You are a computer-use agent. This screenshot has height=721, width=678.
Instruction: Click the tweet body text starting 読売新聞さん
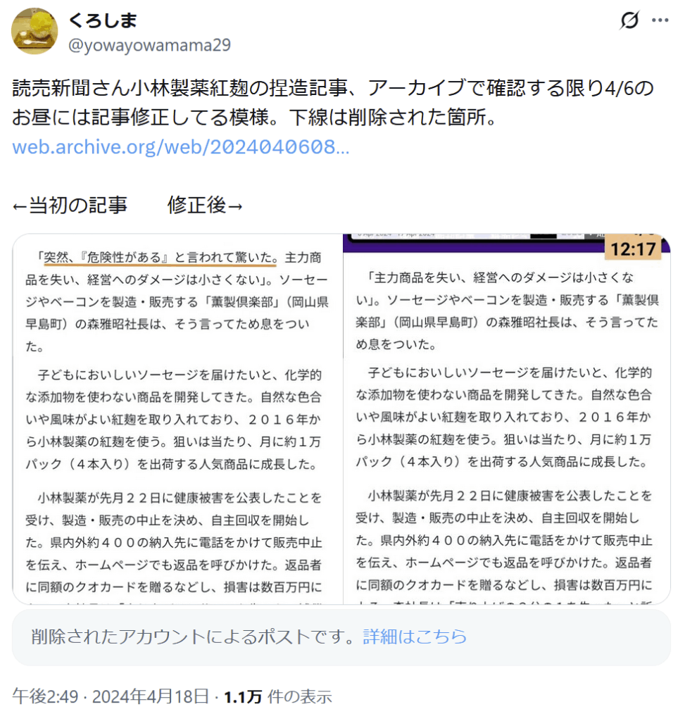[333, 103]
